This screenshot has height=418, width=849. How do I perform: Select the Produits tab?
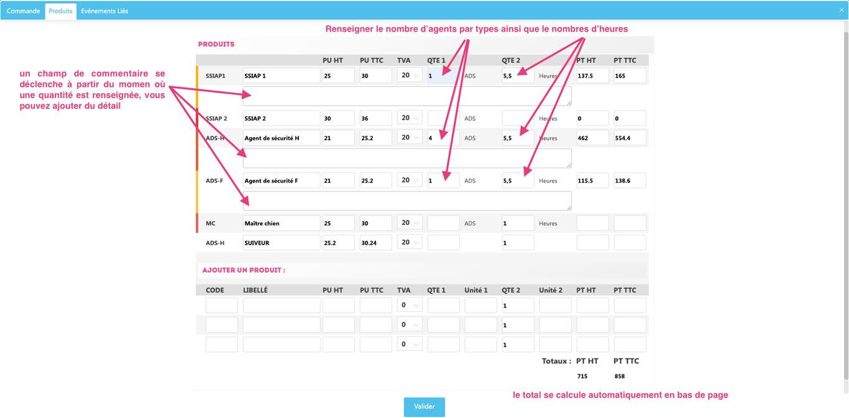[x=60, y=11]
